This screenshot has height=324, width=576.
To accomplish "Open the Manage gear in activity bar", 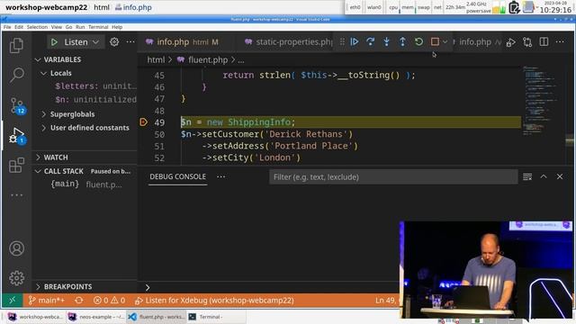I will 16,278.
